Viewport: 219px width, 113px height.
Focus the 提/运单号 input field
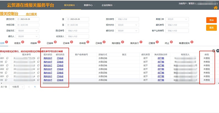[77, 31]
